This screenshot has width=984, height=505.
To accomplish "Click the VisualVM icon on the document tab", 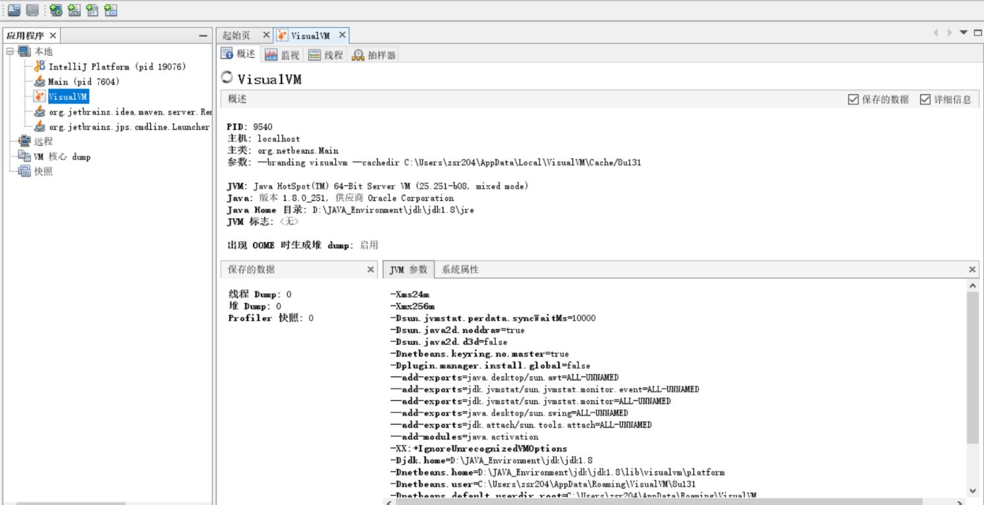I will tap(281, 36).
